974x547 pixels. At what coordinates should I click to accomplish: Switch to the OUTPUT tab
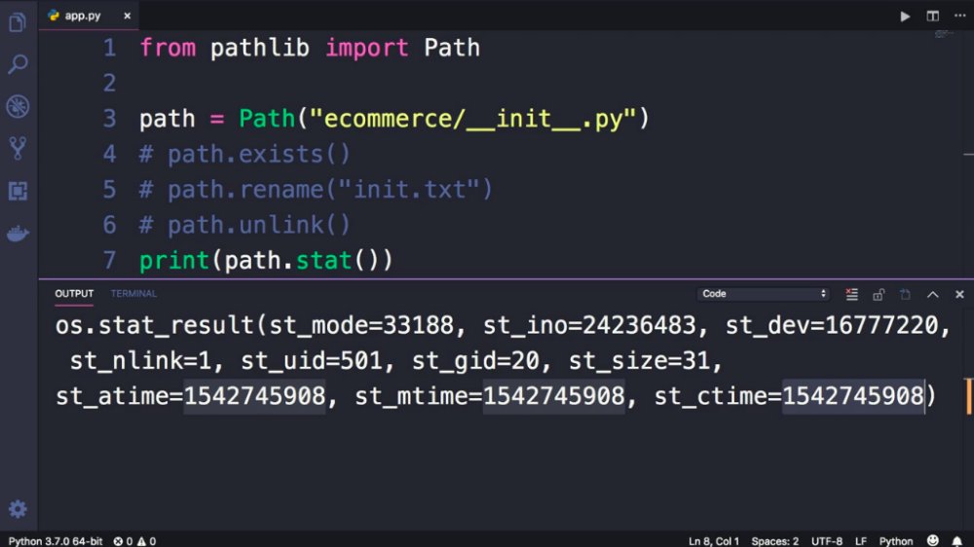tap(74, 294)
